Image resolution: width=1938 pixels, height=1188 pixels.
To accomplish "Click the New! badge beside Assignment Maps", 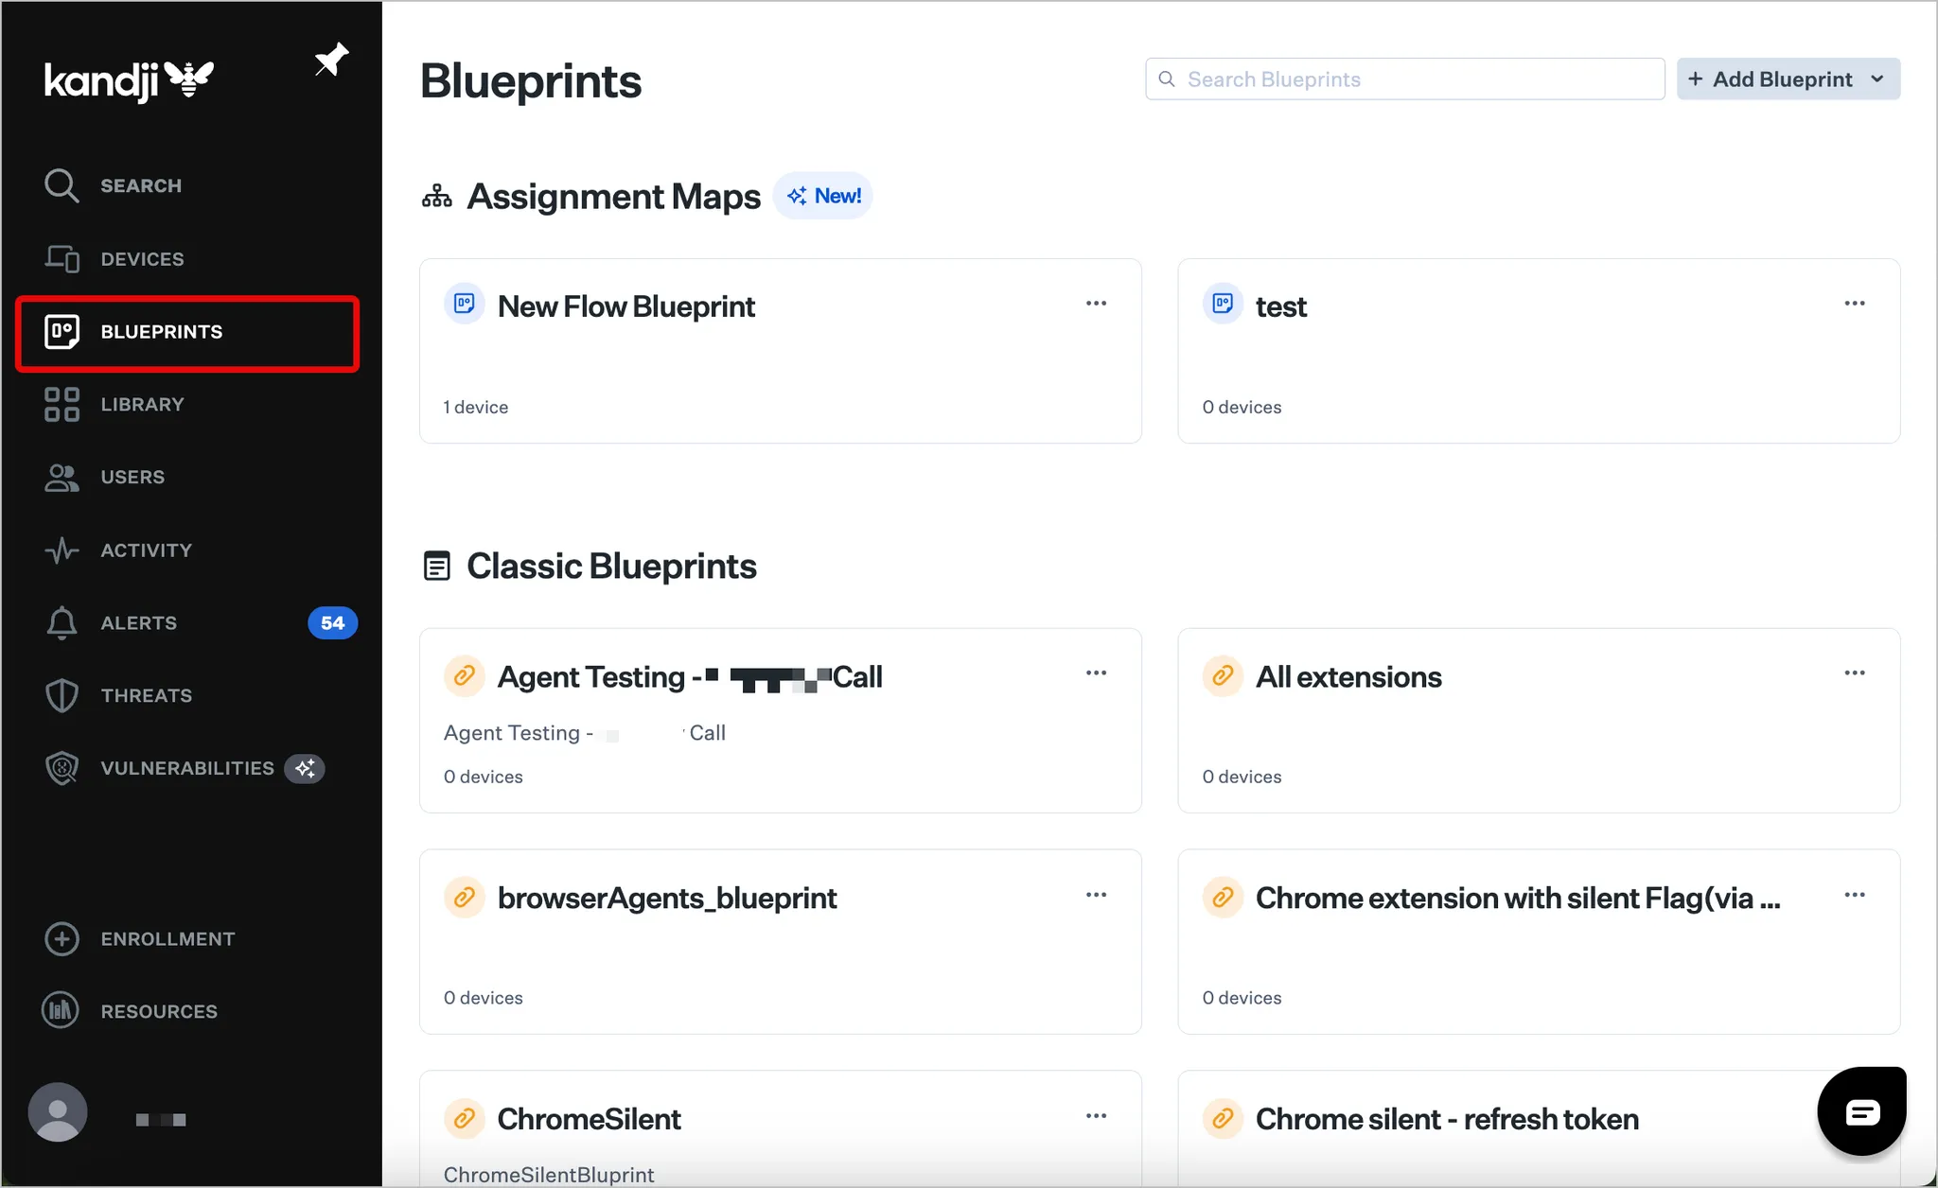I will (823, 196).
